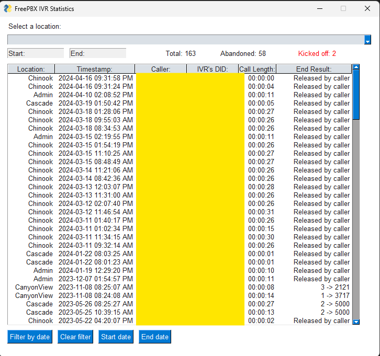Select row 2024-04-16 09:31:24 PM
380x356 pixels.
180,86
